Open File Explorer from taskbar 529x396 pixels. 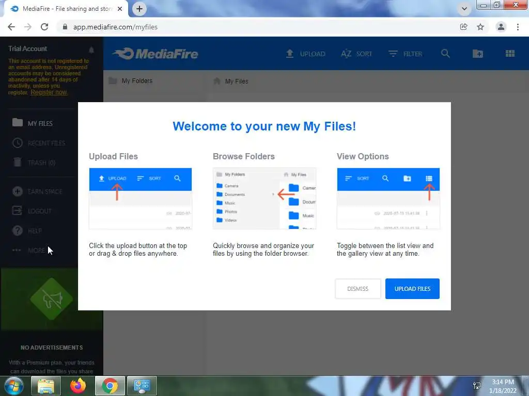tap(46, 386)
